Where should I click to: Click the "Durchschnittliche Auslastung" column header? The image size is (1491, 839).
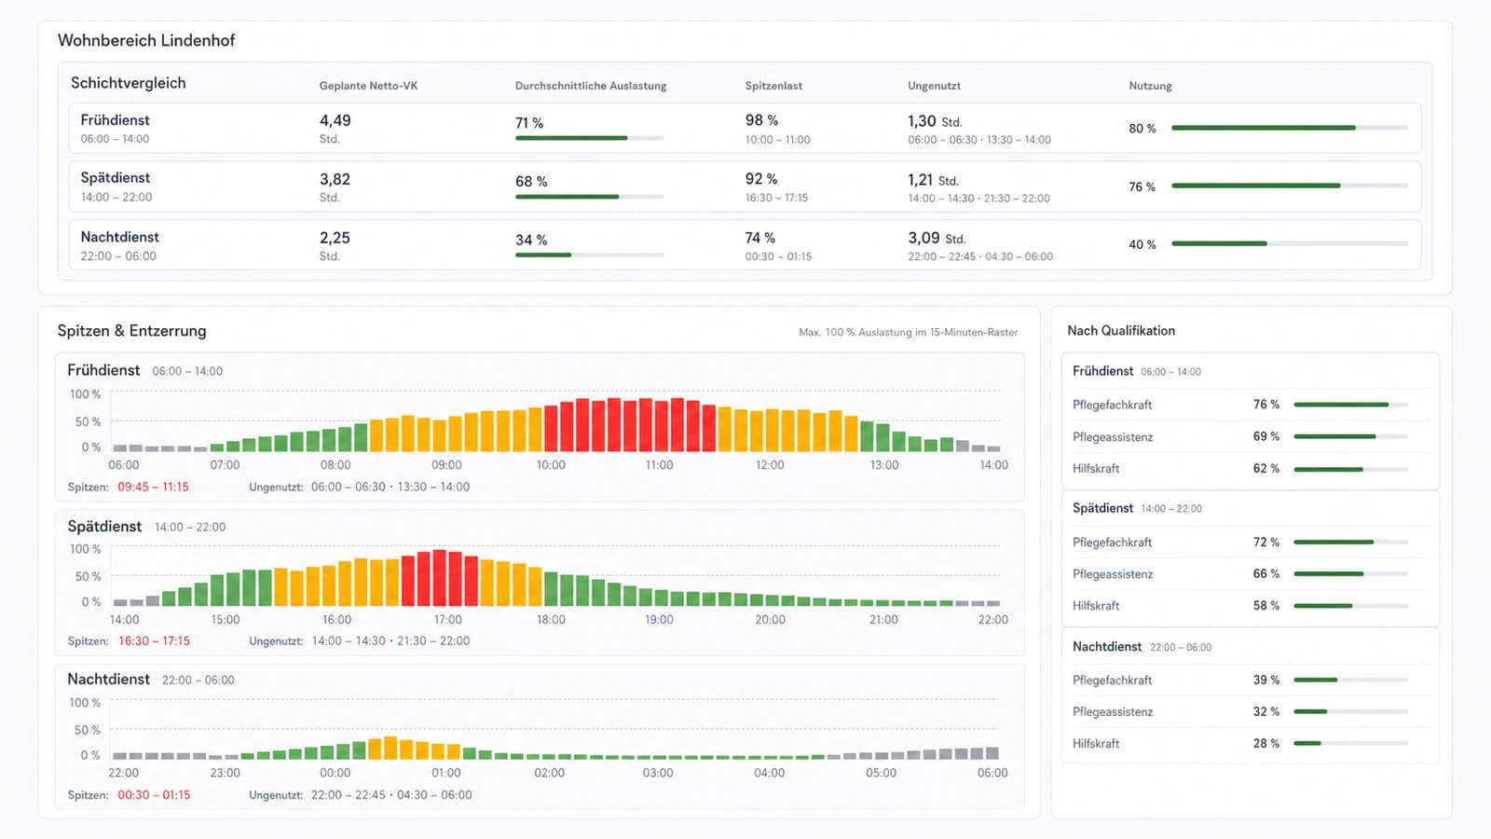tap(591, 86)
